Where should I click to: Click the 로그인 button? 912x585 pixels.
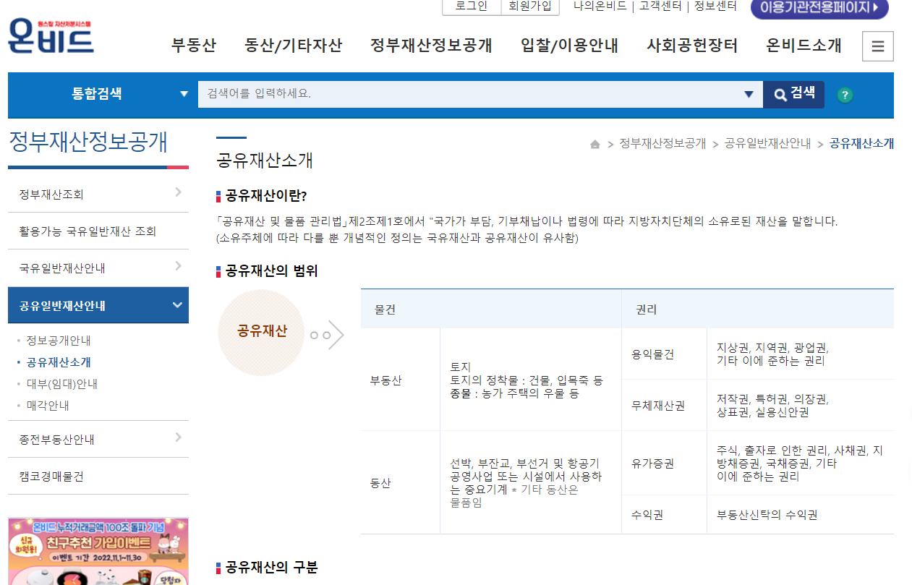coord(469,8)
